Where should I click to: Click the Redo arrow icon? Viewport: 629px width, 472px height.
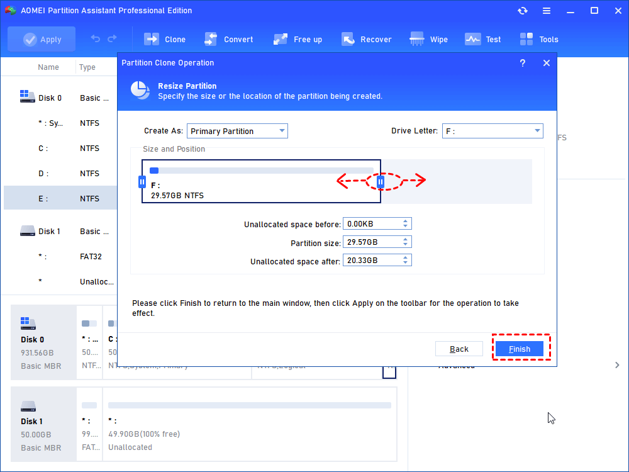113,38
